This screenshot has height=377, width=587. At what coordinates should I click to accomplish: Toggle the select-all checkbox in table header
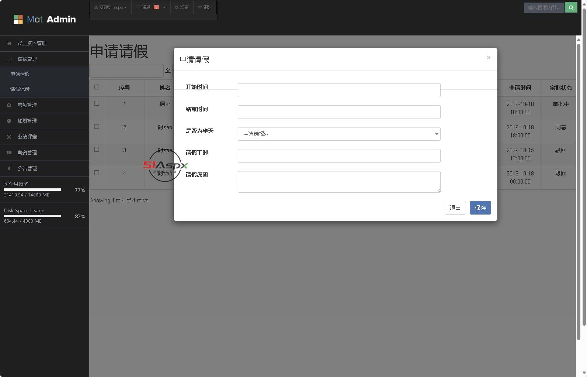(x=97, y=87)
